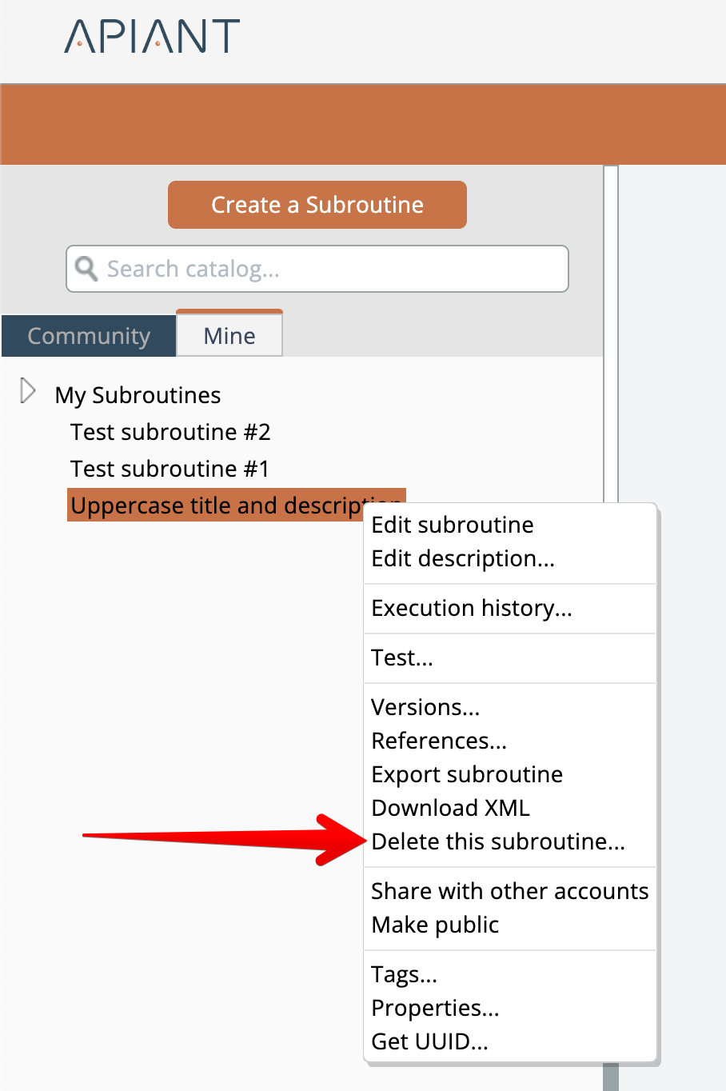Choose Test... from the context menu
Screen dimensions: 726x1091
402,657
